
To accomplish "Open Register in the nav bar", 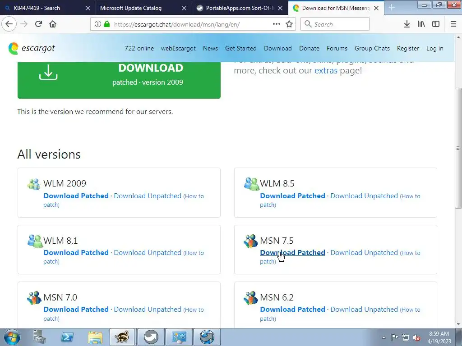I will click(408, 48).
